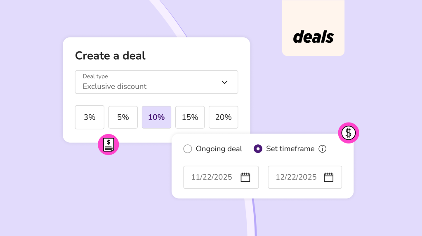Viewport: 422px width, 236px height.
Task: Click the pink dollar coin icon
Action: tap(349, 133)
